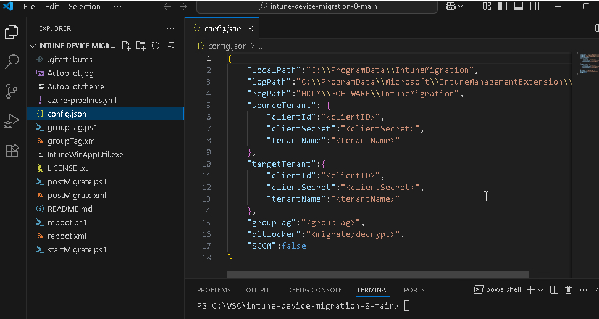Screen dimensions: 599x319
Task: Open the Search view in activity bar
Action: tap(12, 62)
